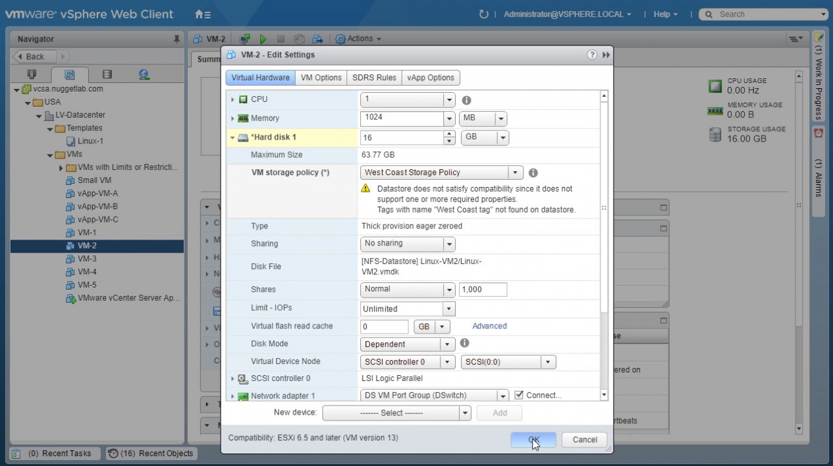Open the VM storage policy dropdown
This screenshot has height=466, width=833.
(x=516, y=172)
